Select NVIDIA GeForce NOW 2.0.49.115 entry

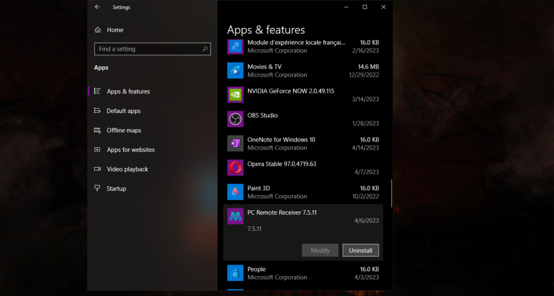point(291,91)
